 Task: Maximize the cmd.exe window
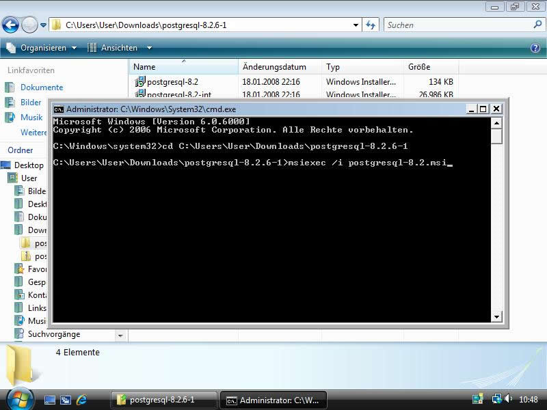coord(483,109)
